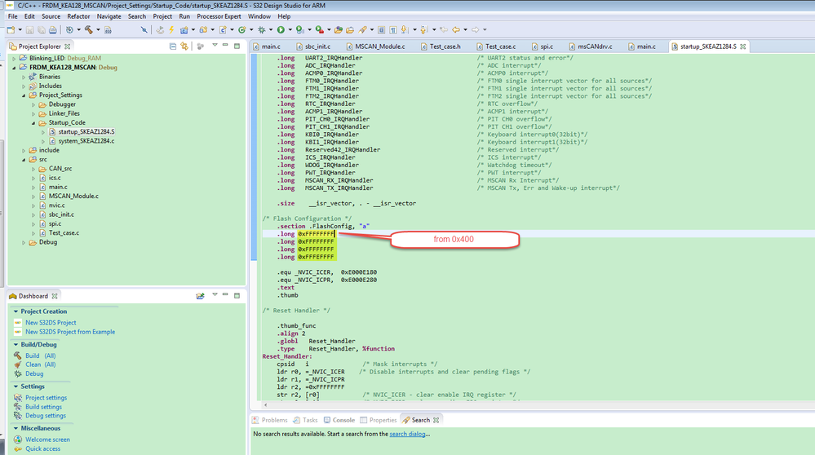Click key icon beside Quick access
Viewport: 815px width, 455px height.
coord(18,448)
